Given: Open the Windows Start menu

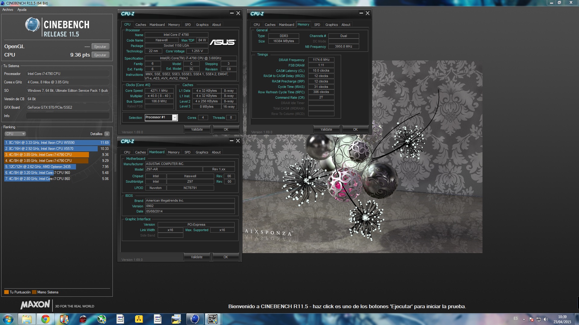Looking at the screenshot, I should 8,319.
